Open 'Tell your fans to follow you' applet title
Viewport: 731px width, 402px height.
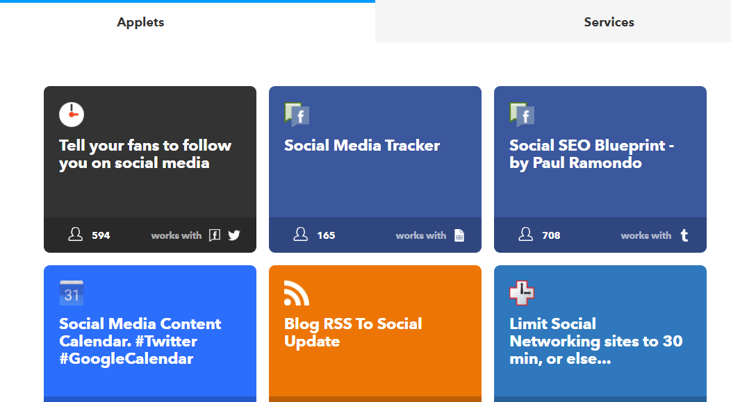tap(145, 154)
